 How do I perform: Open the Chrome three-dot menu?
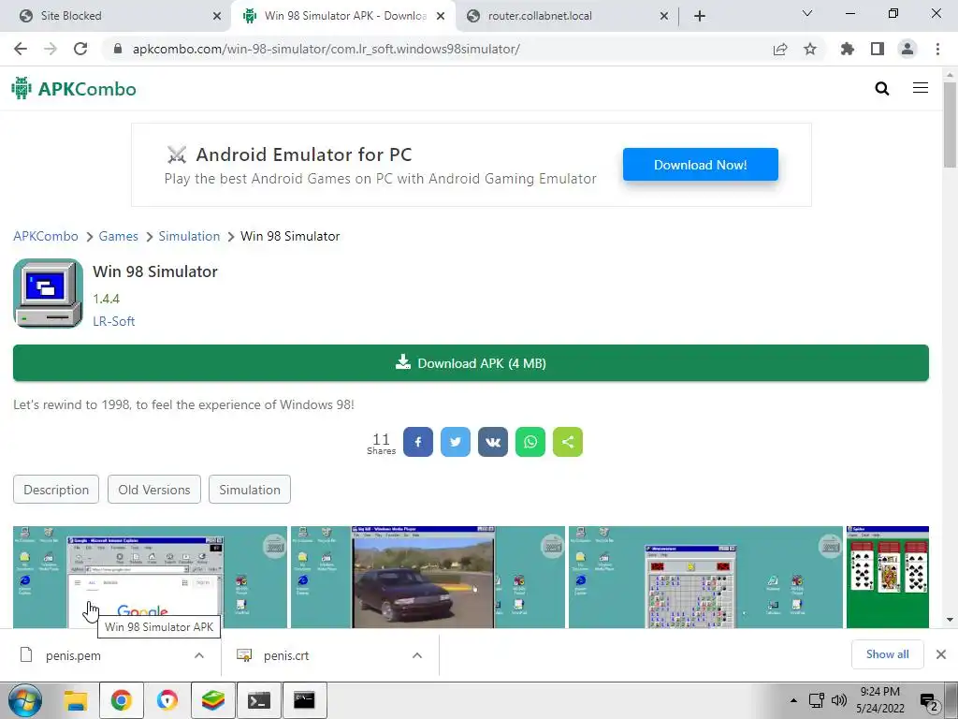937,49
